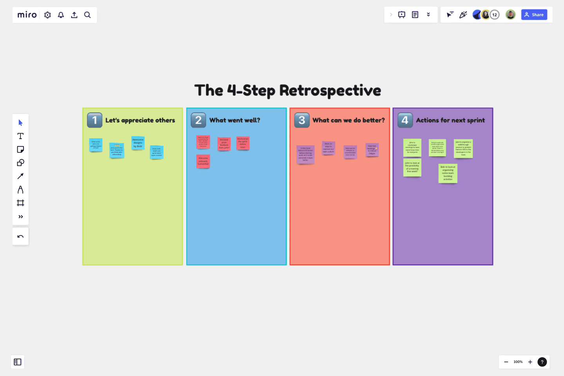Switch to the select arrow tool
This screenshot has height=376, width=564.
(20, 123)
